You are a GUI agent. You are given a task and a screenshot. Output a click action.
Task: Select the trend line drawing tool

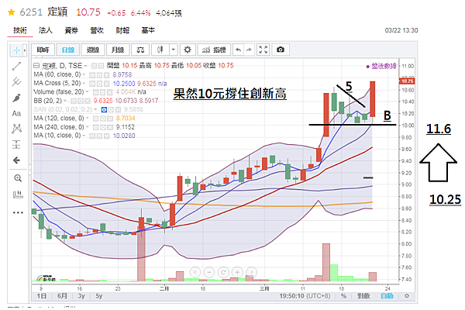click(x=16, y=66)
